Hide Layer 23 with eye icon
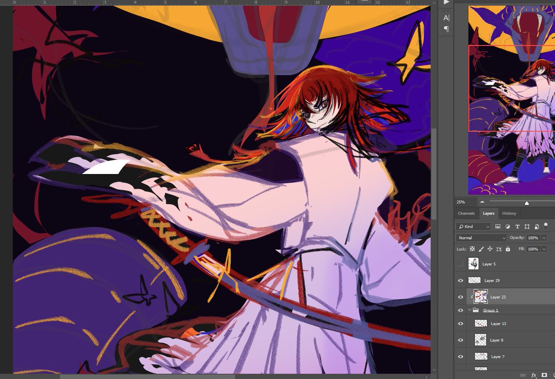Image resolution: width=555 pixels, height=379 pixels. coord(460,297)
